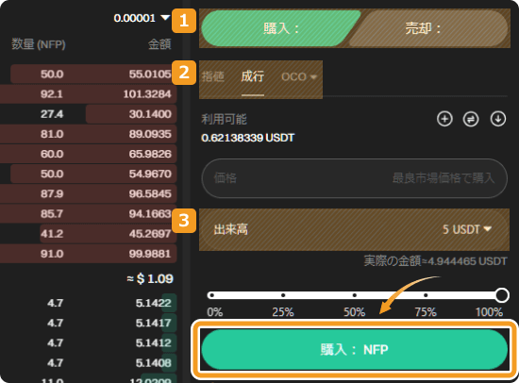Click the 金額 column header

pos(159,44)
